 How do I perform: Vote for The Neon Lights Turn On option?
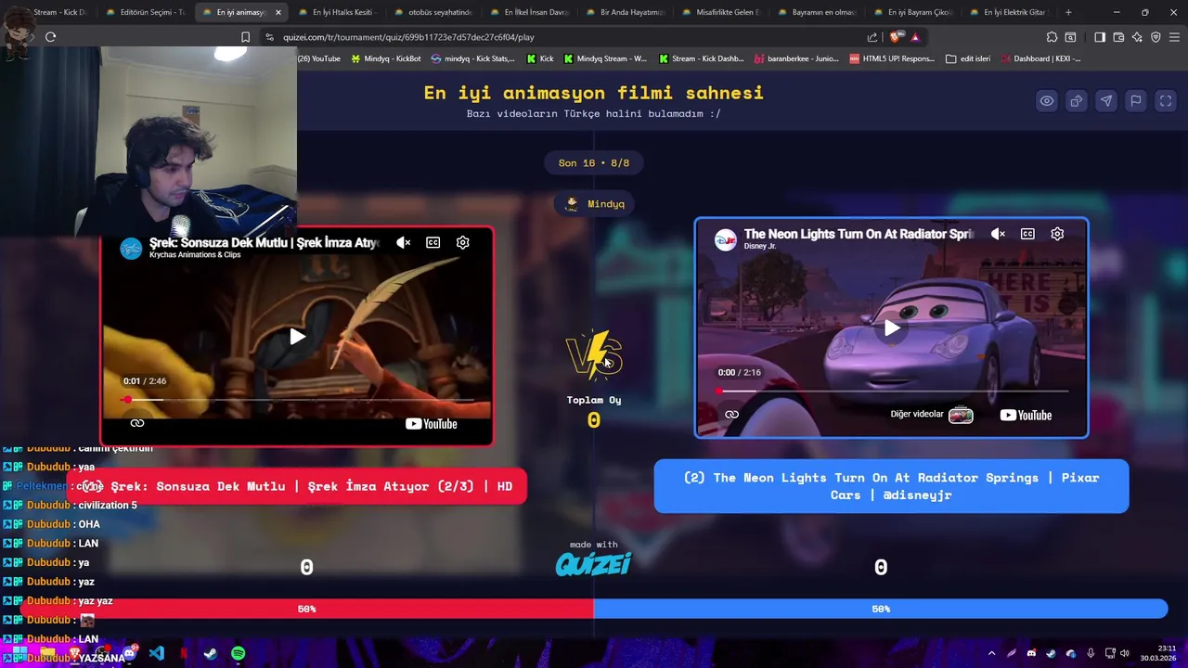click(x=891, y=486)
